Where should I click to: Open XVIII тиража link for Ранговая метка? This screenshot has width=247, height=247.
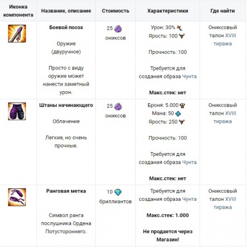(224, 203)
